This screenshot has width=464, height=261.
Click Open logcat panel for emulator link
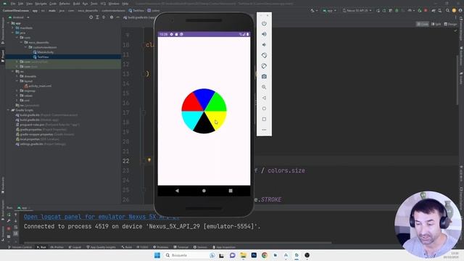(x=101, y=217)
